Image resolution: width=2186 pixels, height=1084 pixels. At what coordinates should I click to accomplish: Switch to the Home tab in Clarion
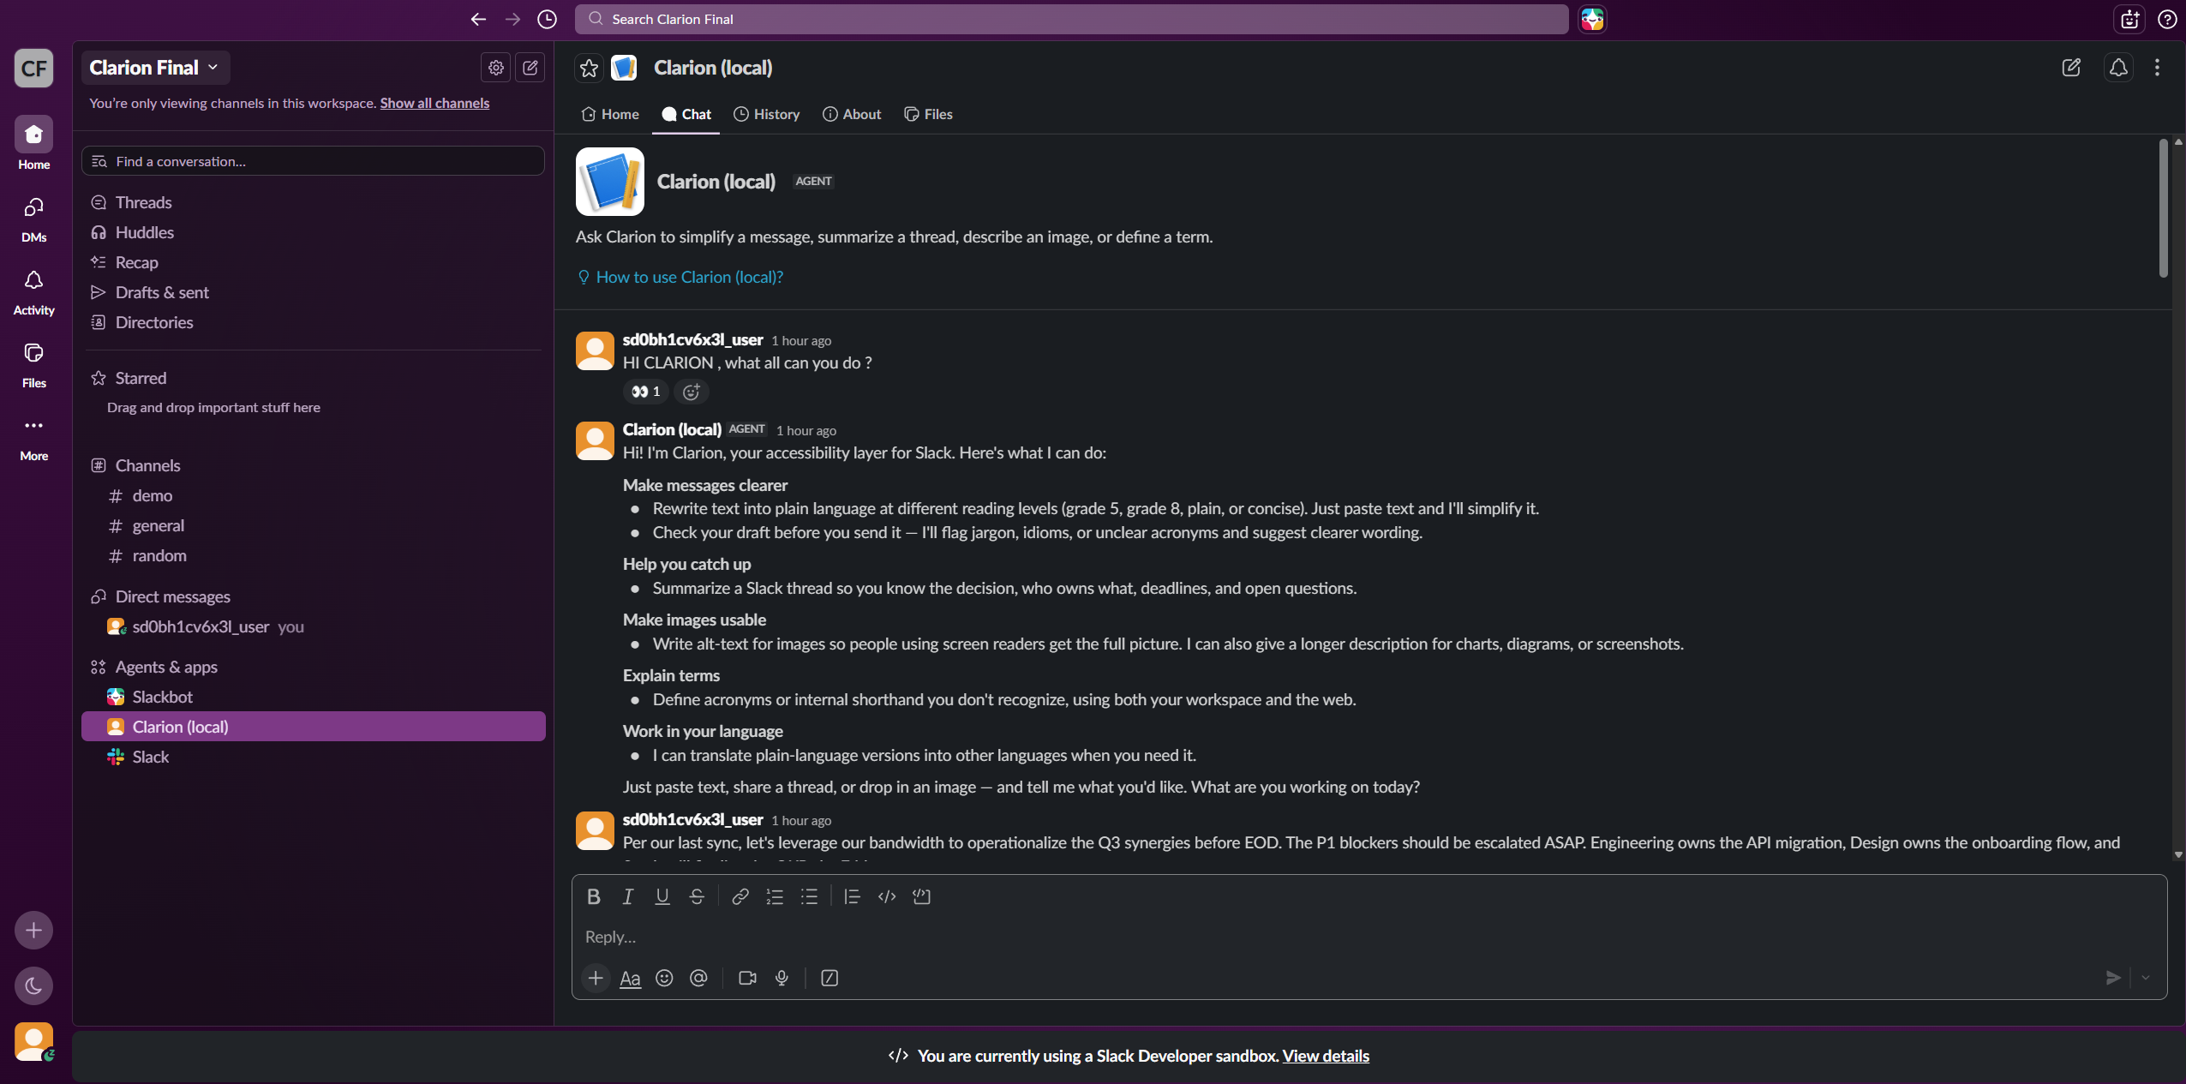[610, 114]
